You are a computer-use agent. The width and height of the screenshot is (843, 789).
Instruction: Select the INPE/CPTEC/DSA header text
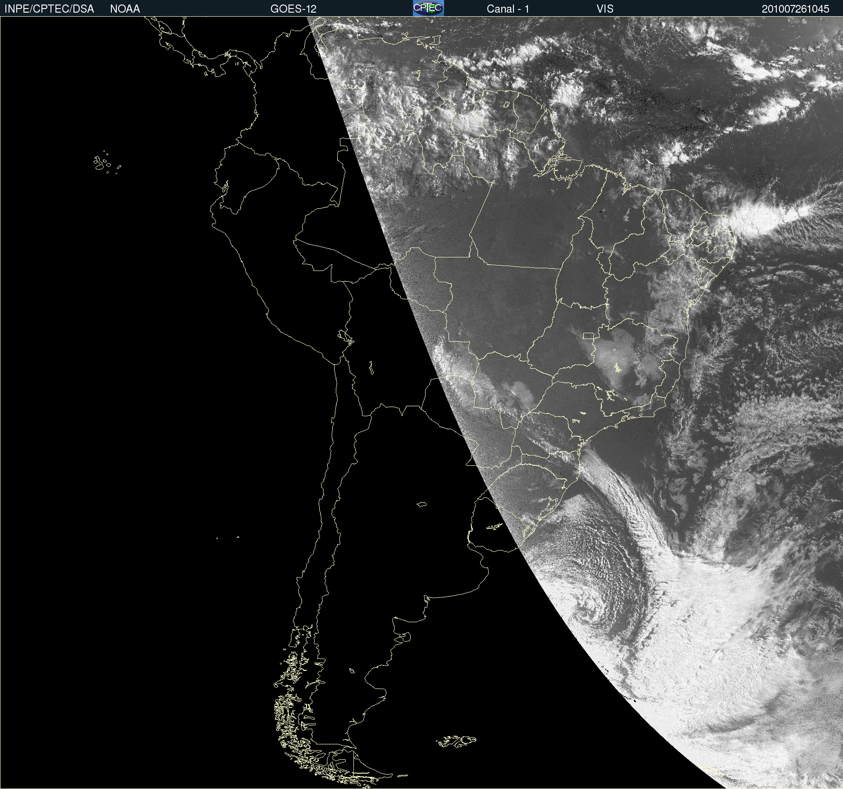(49, 9)
